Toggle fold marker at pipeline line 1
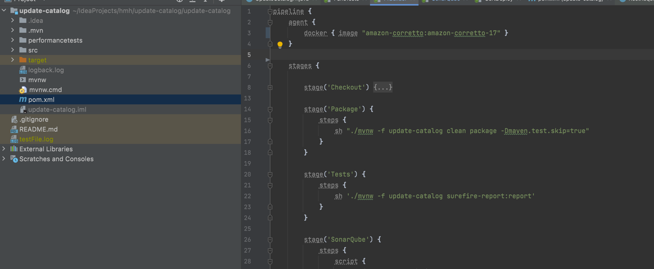The height and width of the screenshot is (269, 654). (270, 11)
